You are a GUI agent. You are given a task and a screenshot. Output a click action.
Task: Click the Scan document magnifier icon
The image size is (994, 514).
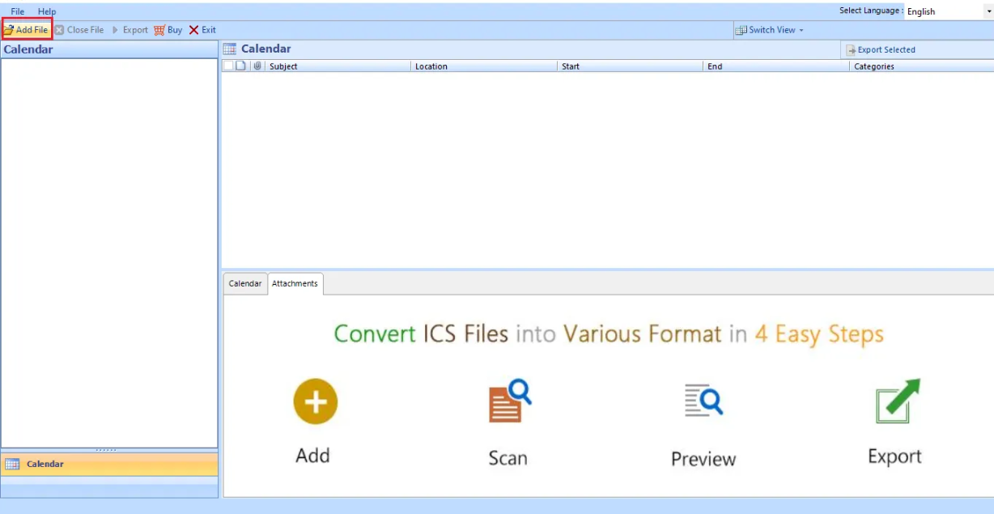tap(509, 401)
